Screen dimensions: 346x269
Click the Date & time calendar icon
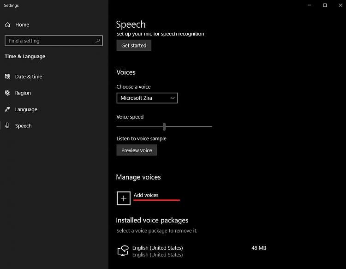(7, 77)
